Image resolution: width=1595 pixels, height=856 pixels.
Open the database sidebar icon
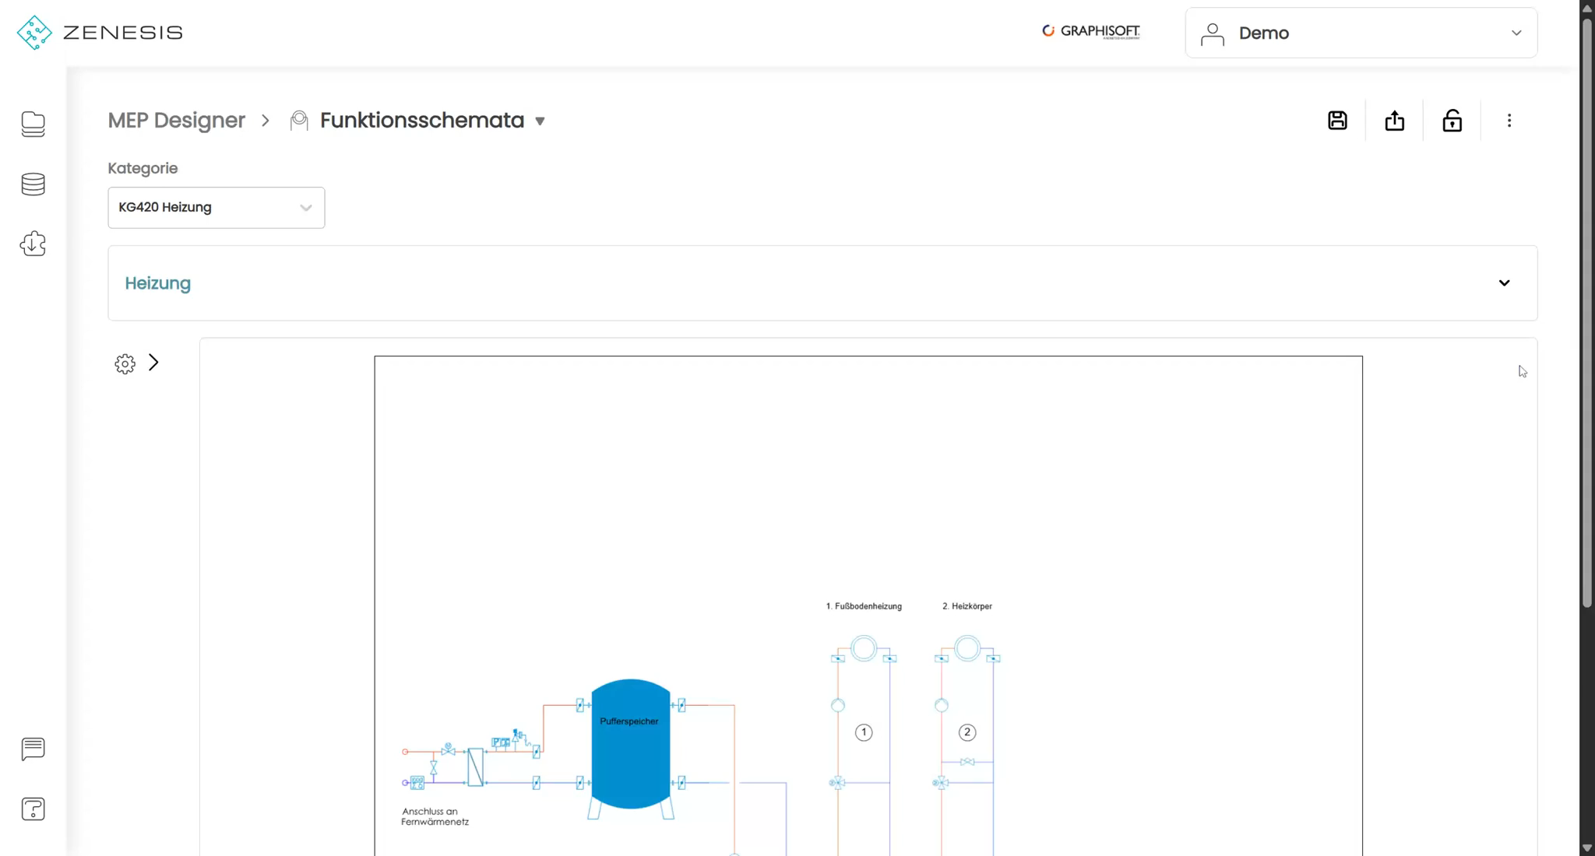[33, 184]
